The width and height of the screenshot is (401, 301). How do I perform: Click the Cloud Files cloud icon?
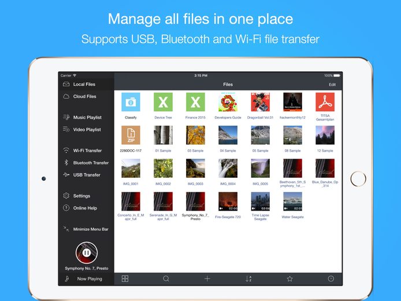click(66, 96)
